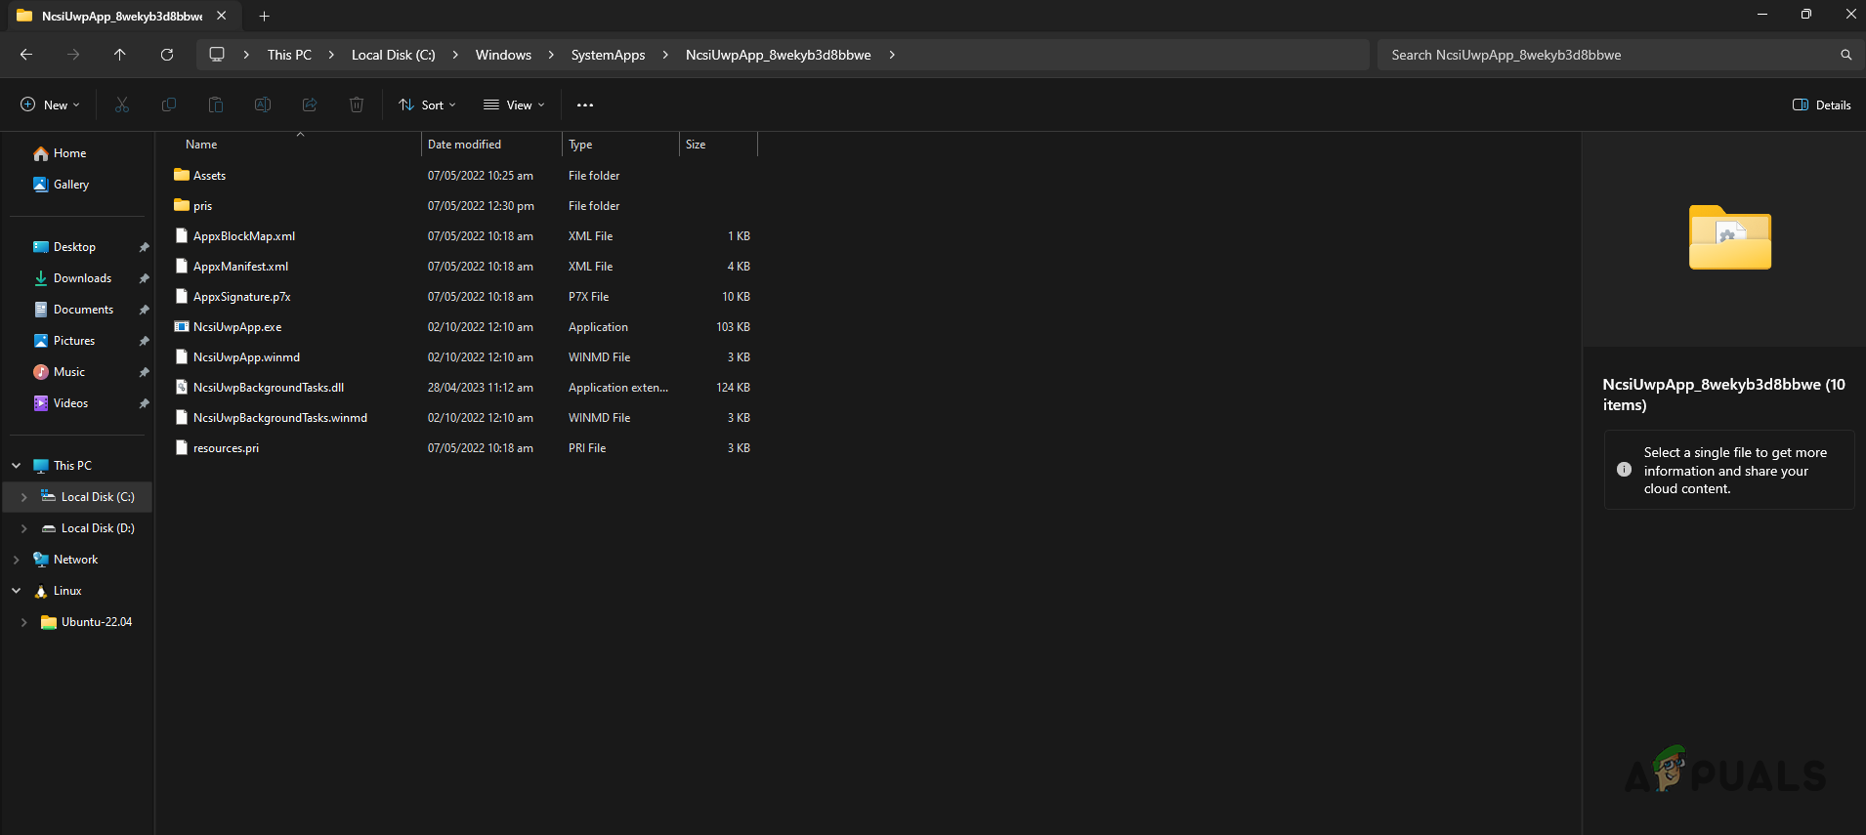Open Pictures in quick access
Viewport: 1866px width, 835px height.
pyautogui.click(x=64, y=341)
